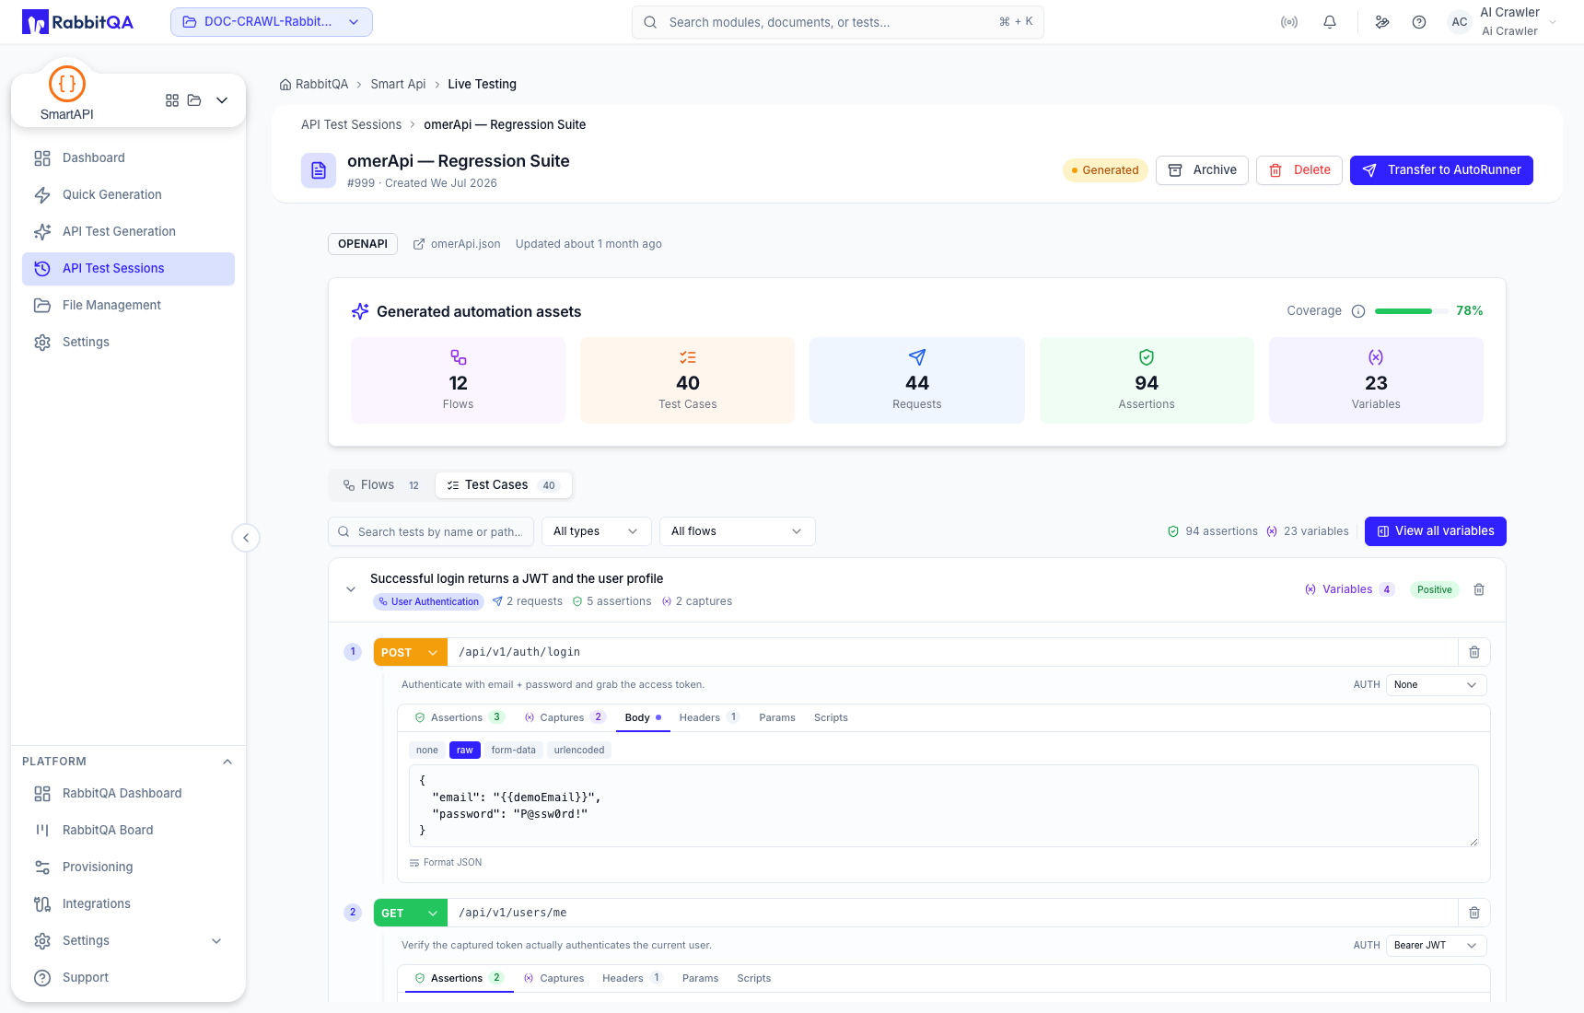The width and height of the screenshot is (1584, 1013).
Task: Click the 78% coverage progress bar
Action: [1411, 311]
